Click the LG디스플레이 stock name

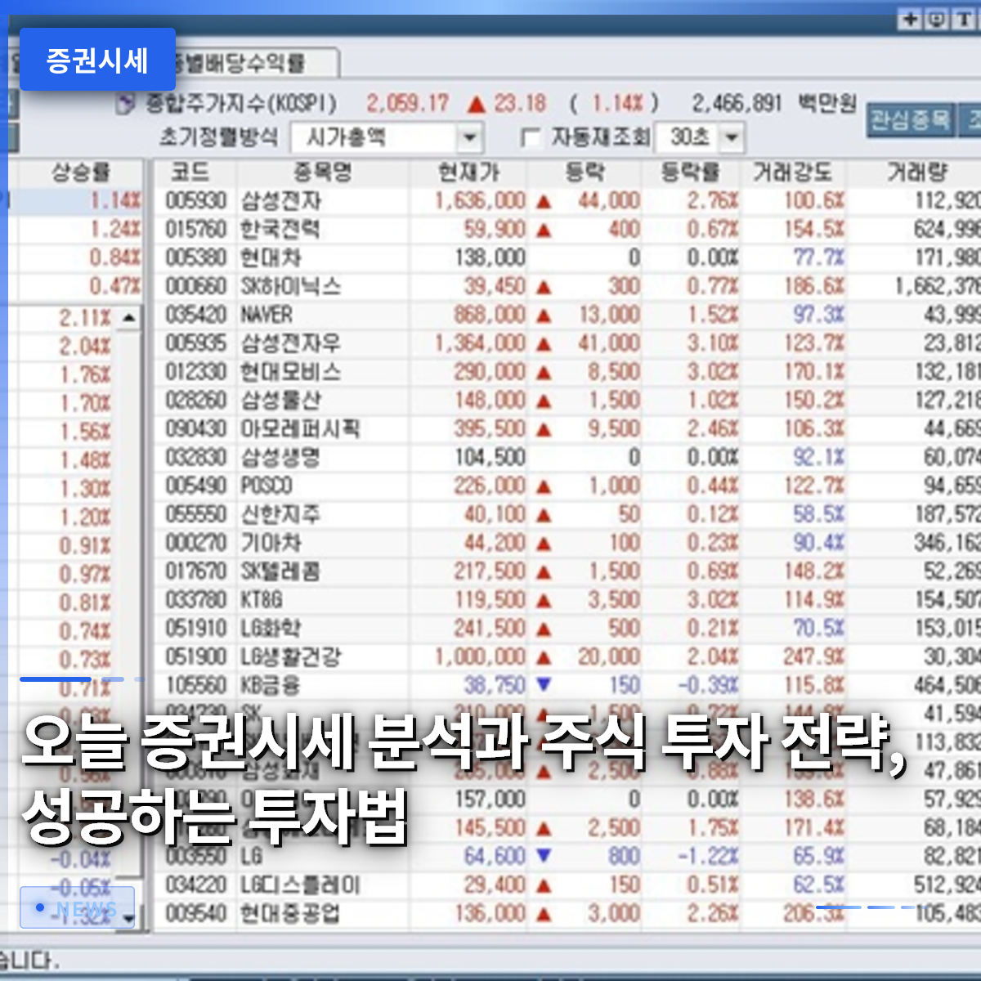(300, 885)
